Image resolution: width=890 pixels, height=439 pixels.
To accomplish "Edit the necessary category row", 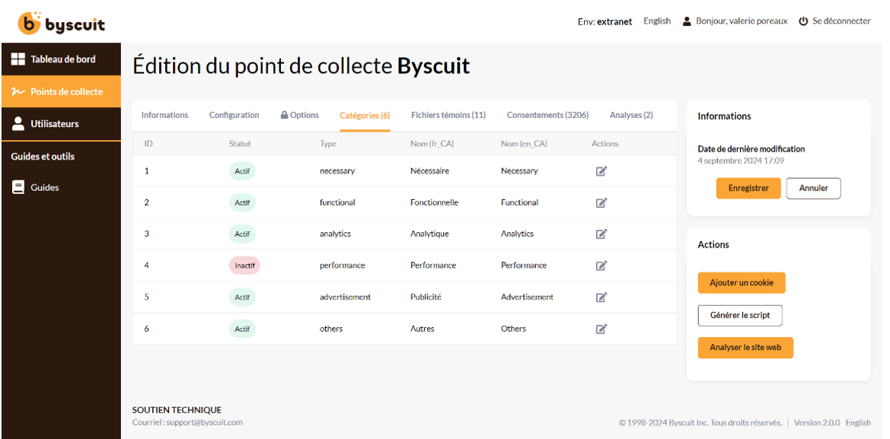I will tap(601, 170).
